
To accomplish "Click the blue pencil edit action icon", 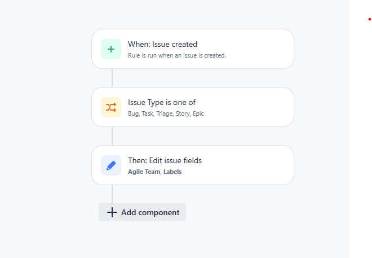I will (111, 165).
